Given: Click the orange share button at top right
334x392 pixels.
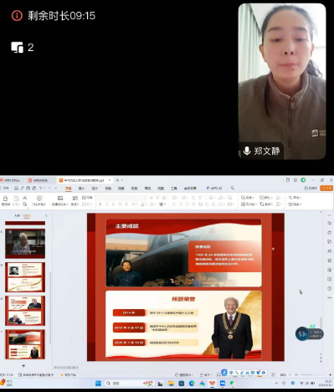Looking at the screenshot, I should pos(326,188).
